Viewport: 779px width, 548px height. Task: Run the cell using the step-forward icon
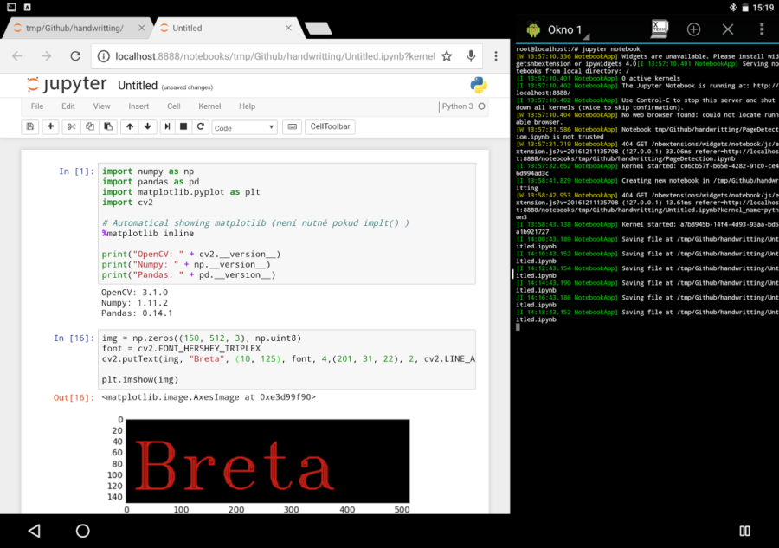point(167,126)
